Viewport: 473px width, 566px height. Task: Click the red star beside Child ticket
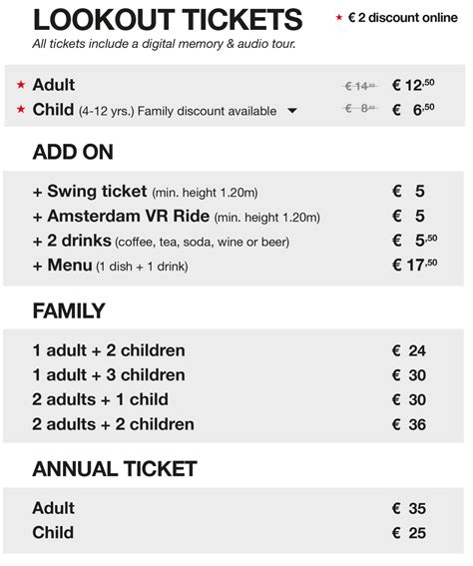tap(21, 109)
